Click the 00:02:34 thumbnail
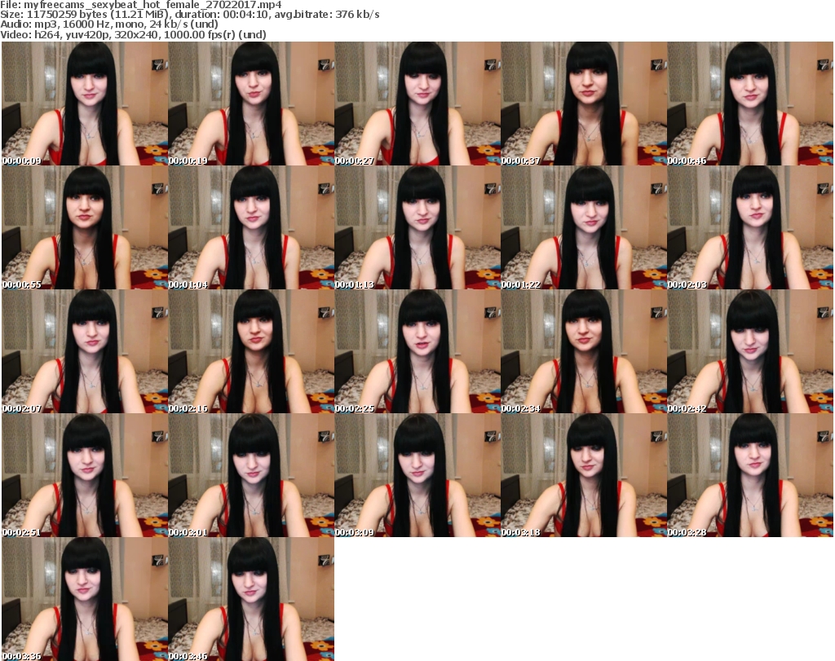Screen dimensions: 835x661 coord(583,351)
